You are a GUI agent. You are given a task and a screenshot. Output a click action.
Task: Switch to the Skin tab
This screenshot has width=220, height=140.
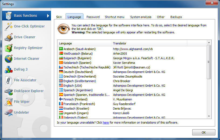59,17
